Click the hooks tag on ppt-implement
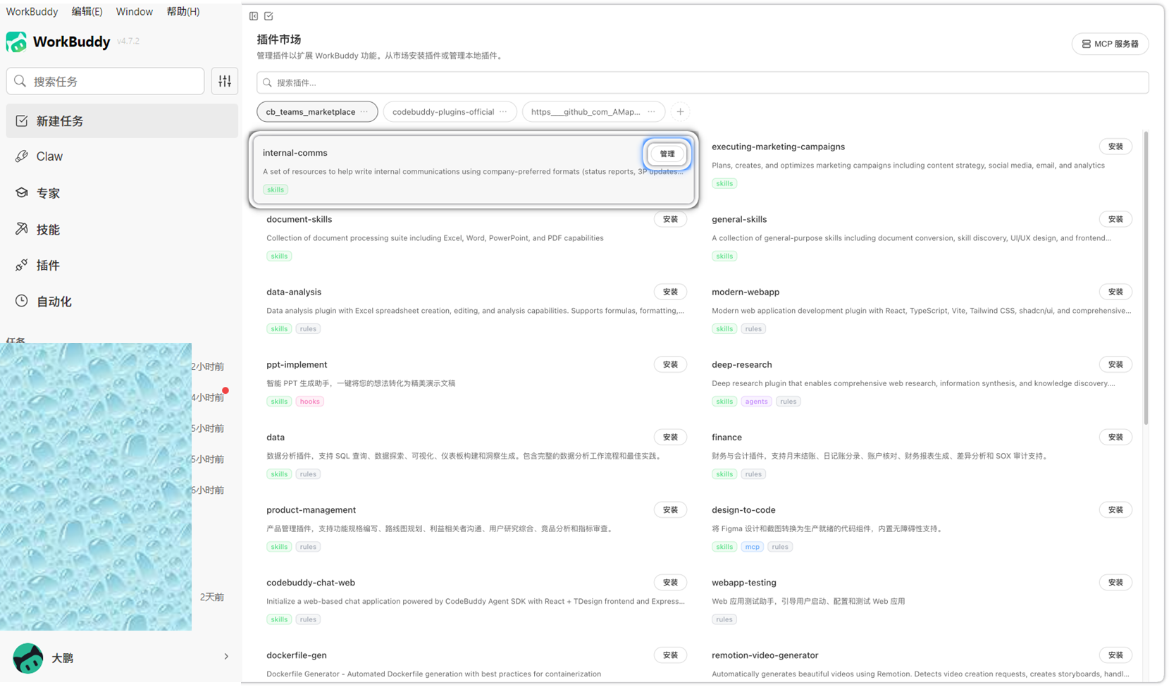The height and width of the screenshot is (687, 1169). point(309,402)
